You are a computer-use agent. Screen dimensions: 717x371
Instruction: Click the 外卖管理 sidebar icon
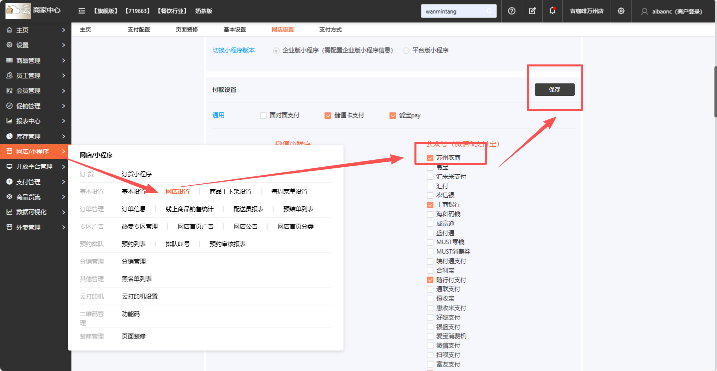coord(9,227)
